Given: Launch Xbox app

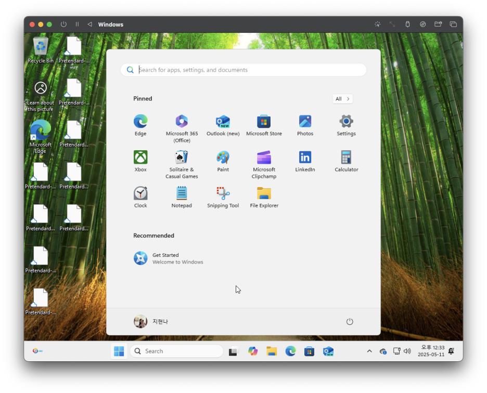Looking at the screenshot, I should (140, 162).
